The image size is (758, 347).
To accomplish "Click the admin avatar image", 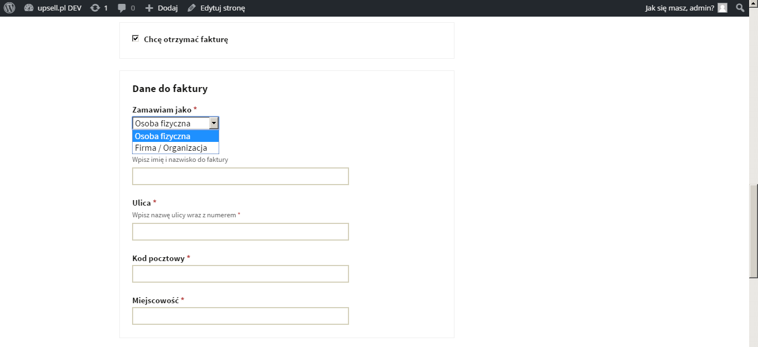I will pyautogui.click(x=722, y=8).
